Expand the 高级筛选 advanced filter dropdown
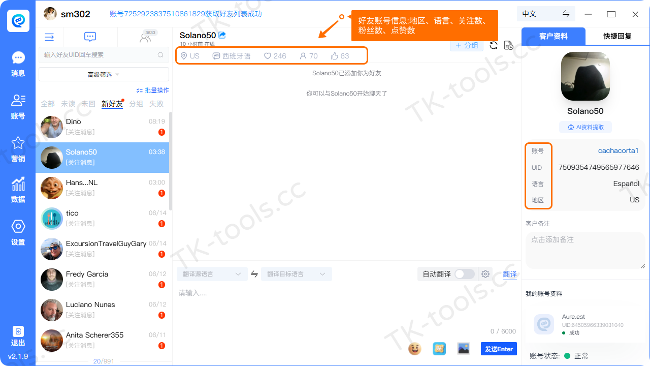 click(104, 74)
